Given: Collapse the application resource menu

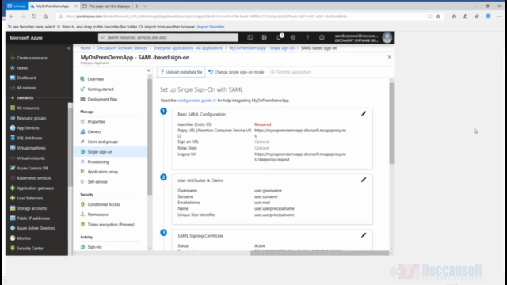Looking at the screenshot, I should 148,70.
